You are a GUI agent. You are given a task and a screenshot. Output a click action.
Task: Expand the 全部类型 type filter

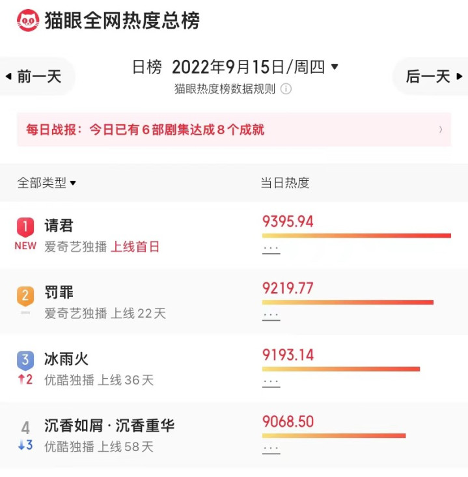[47, 183]
